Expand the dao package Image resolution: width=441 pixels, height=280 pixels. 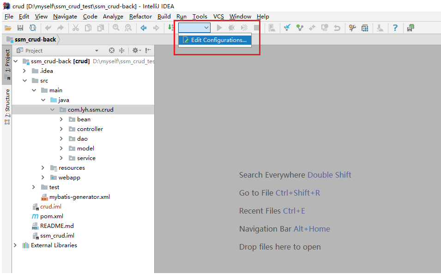coord(61,139)
